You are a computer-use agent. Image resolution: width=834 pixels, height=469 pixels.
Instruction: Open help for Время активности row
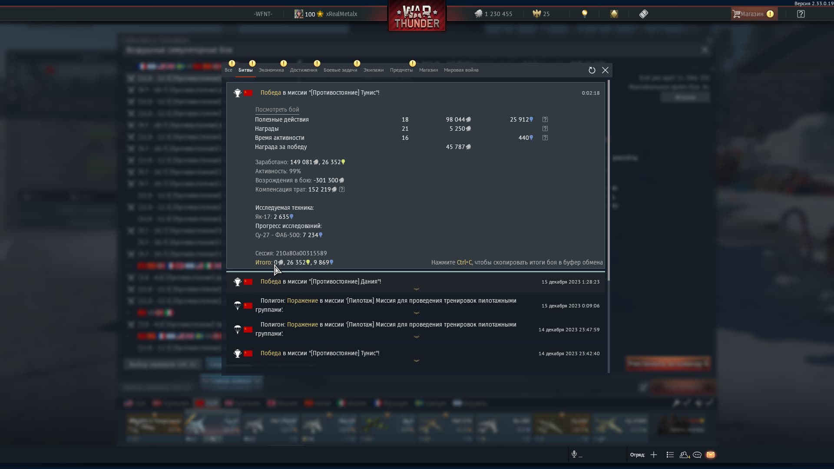(x=545, y=138)
